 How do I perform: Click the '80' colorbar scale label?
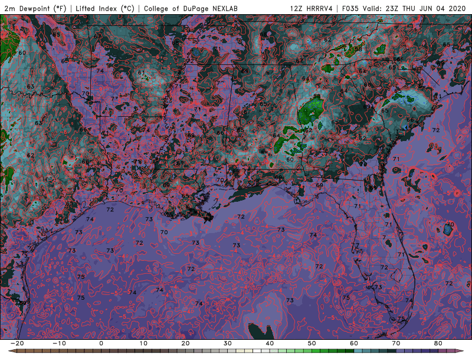pos(438,343)
